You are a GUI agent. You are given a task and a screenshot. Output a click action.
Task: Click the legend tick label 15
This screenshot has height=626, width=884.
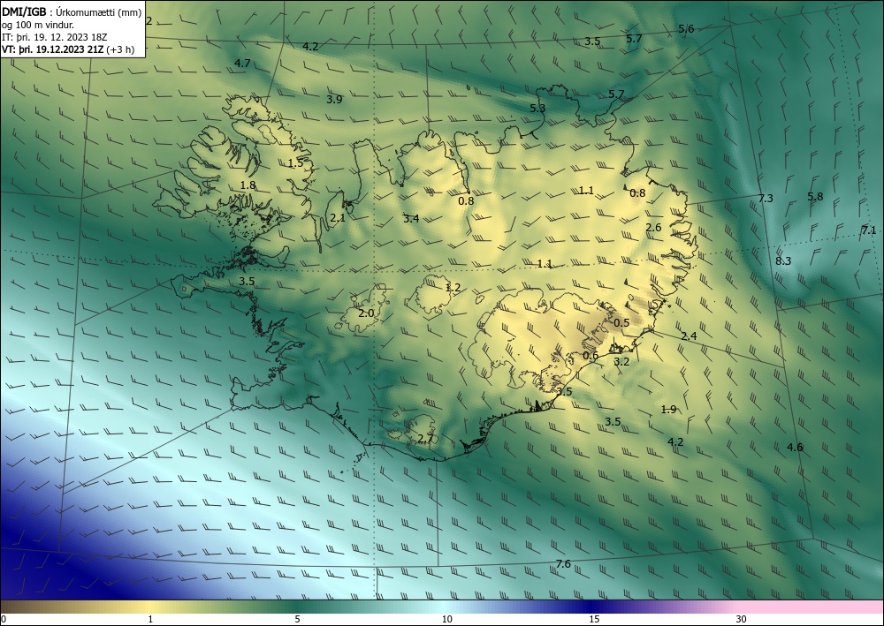tap(594, 619)
